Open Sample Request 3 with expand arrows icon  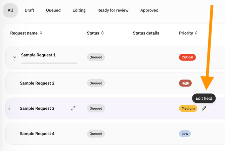tap(73, 108)
